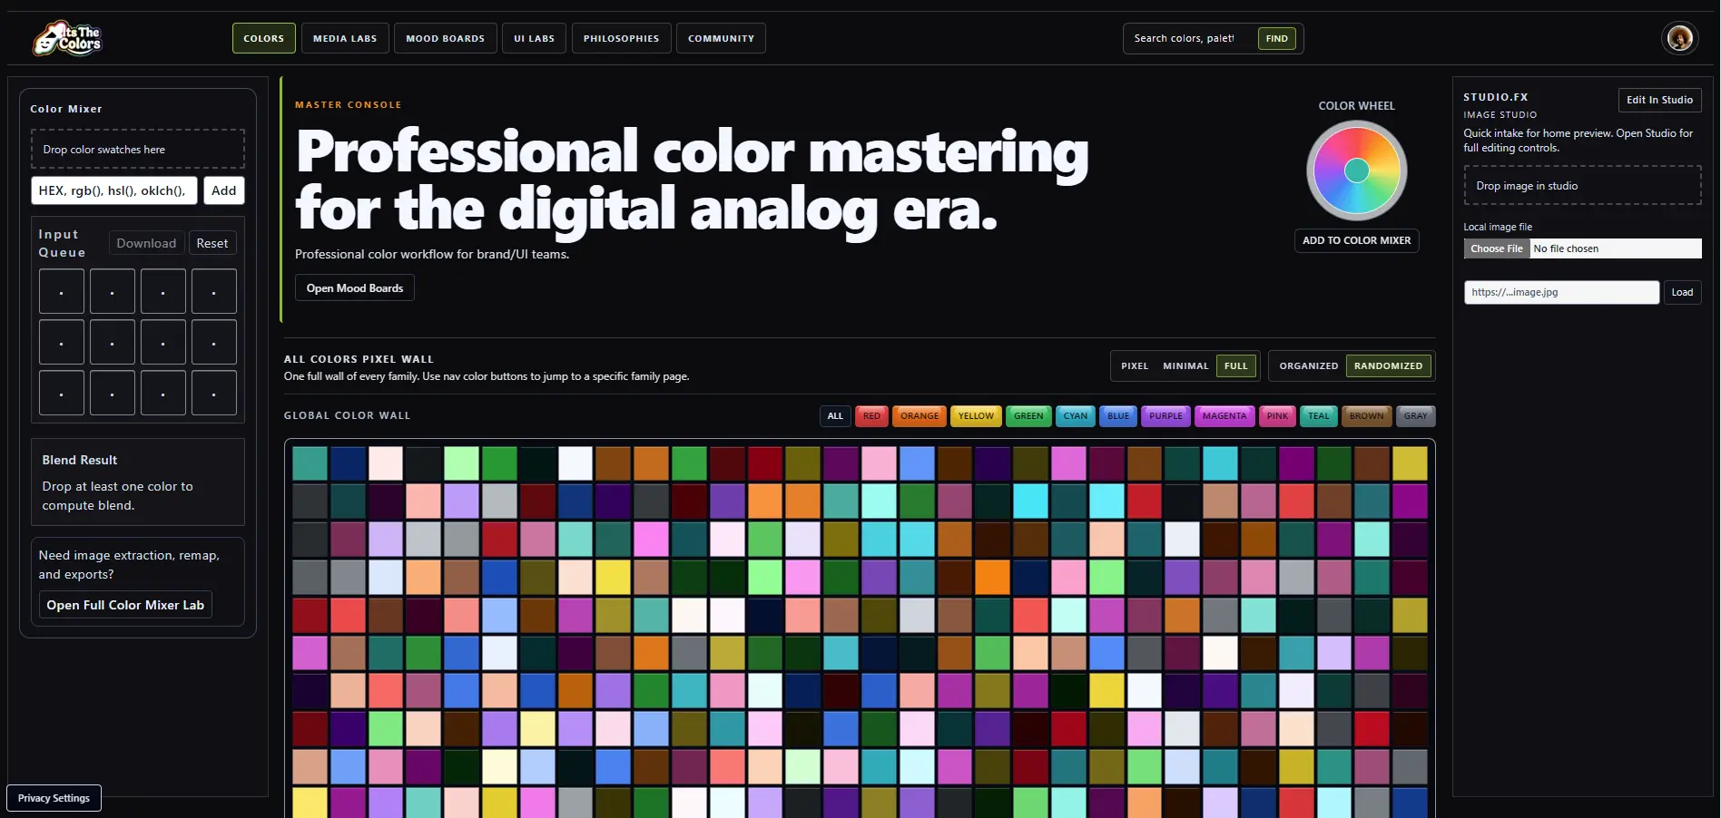Focus the search colors input field

point(1189,38)
